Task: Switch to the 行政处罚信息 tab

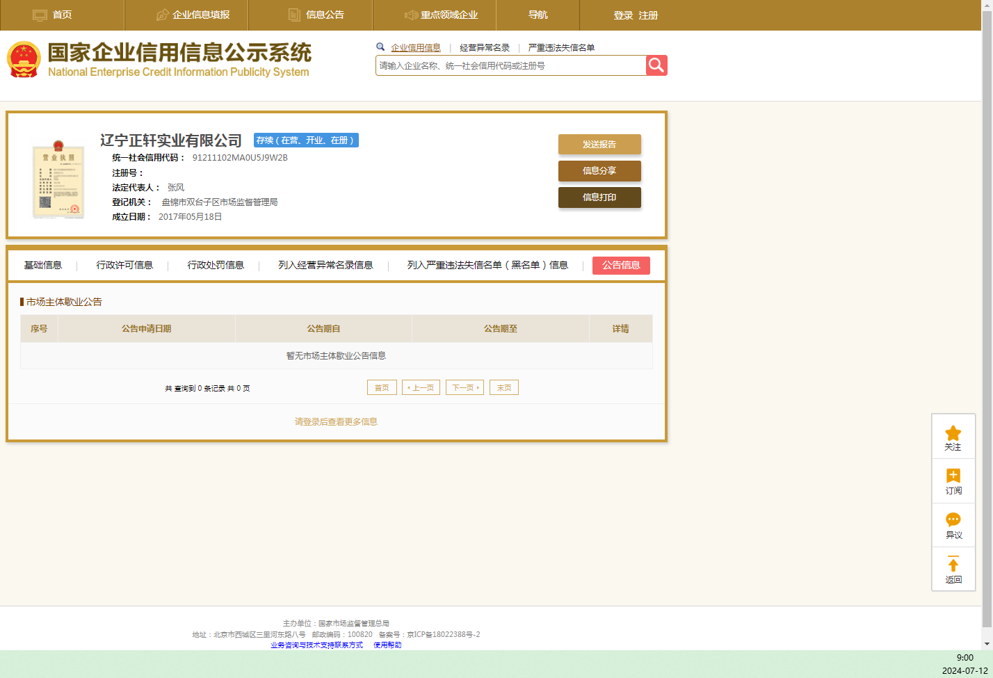Action: [216, 265]
